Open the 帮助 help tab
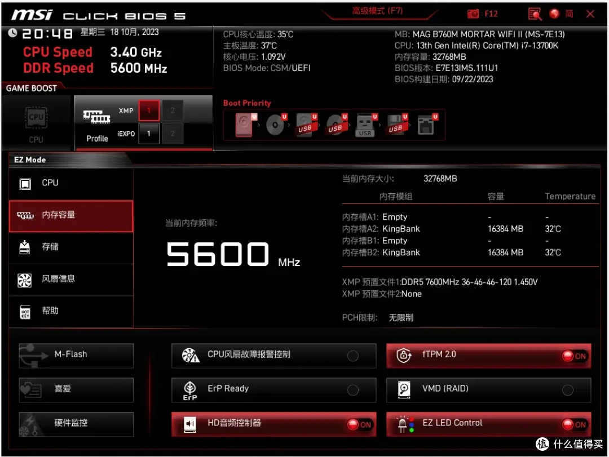Screen dimensions: 609x457 coord(71,312)
